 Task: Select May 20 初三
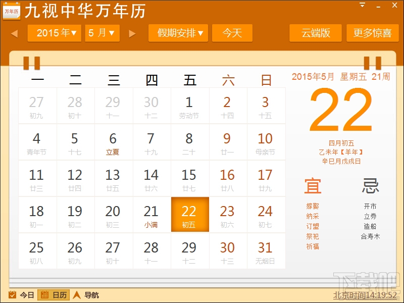coord(114,215)
